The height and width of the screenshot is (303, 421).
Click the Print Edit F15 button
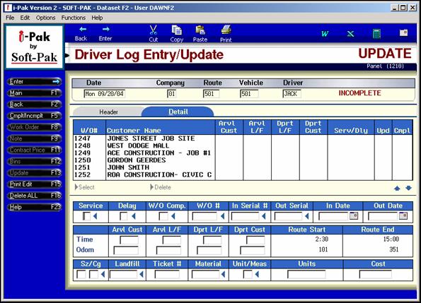pyautogui.click(x=35, y=184)
